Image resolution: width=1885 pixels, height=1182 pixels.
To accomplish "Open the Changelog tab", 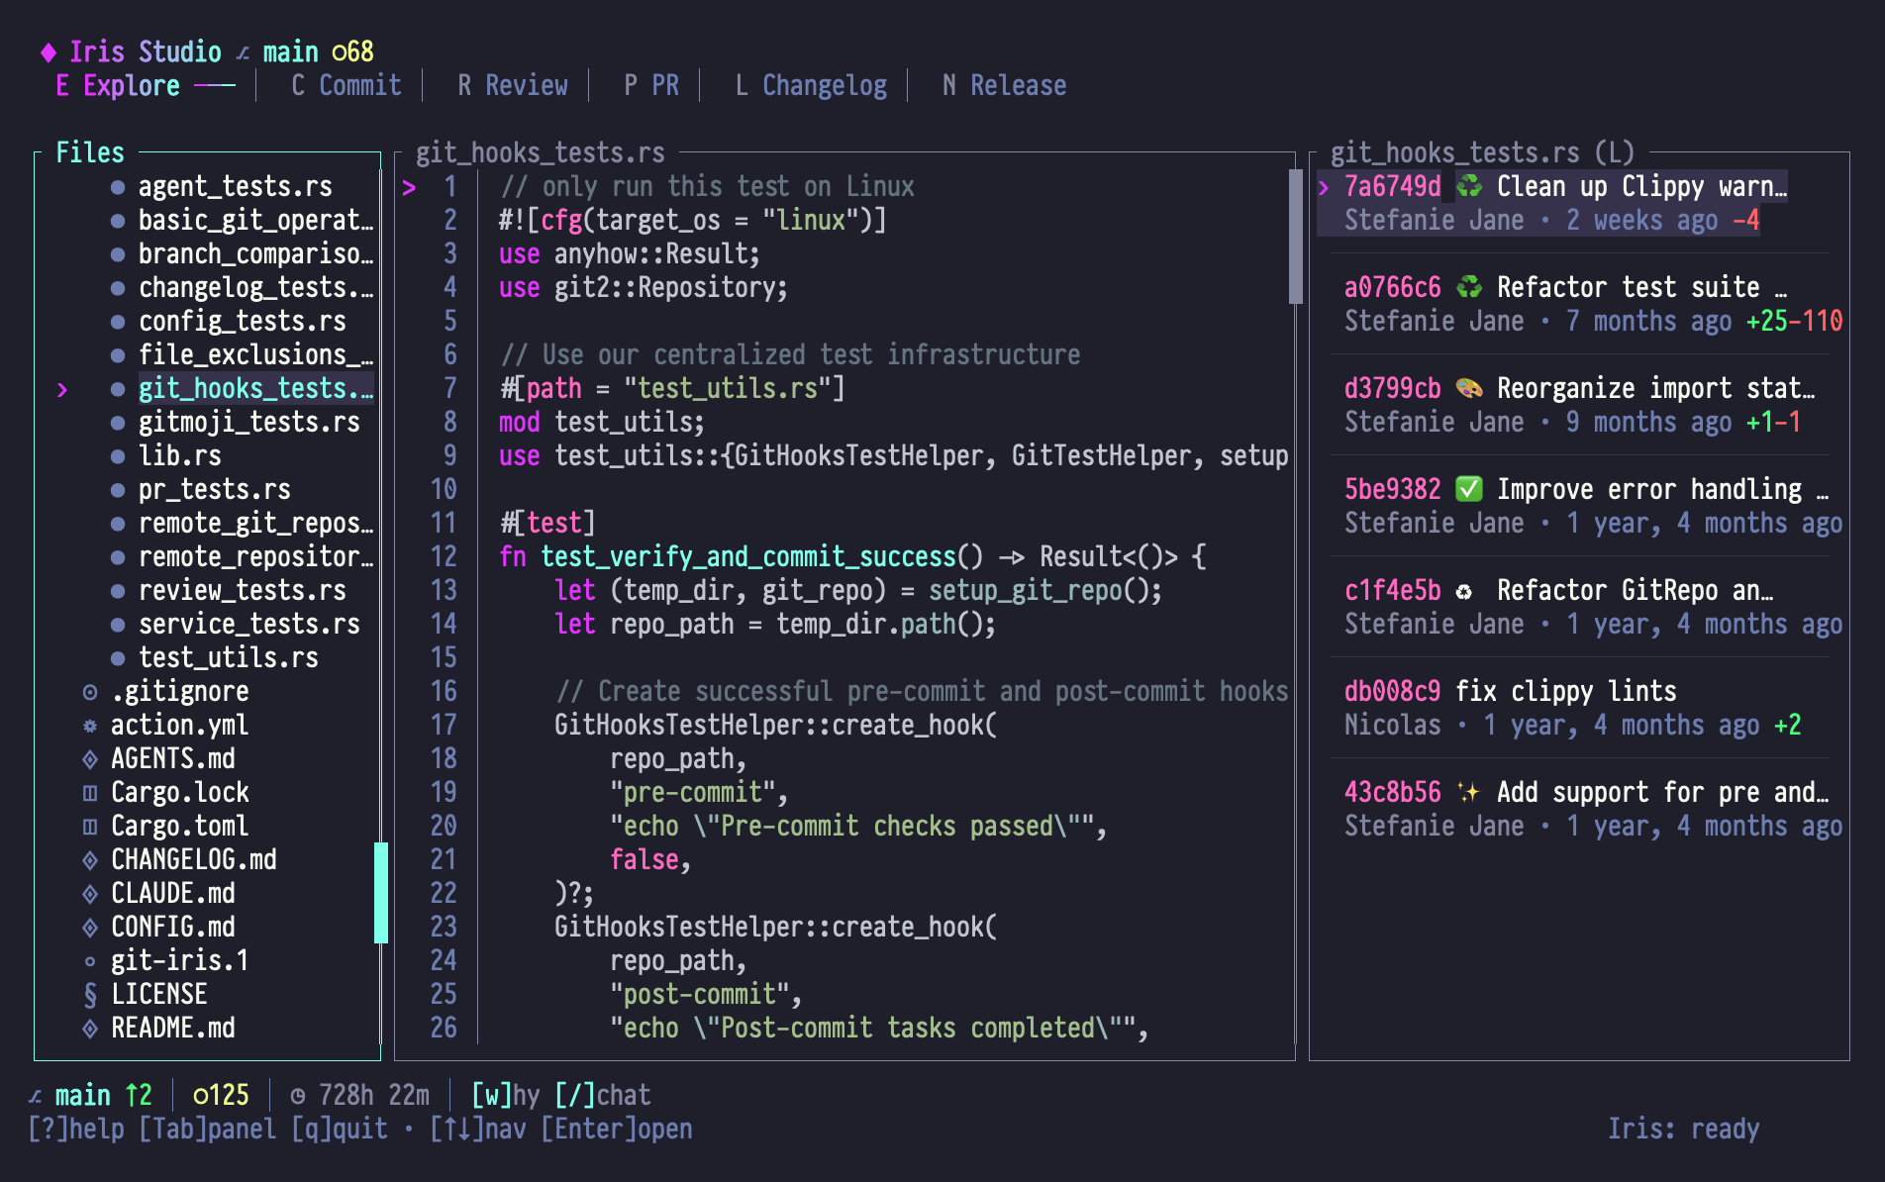I will point(811,86).
